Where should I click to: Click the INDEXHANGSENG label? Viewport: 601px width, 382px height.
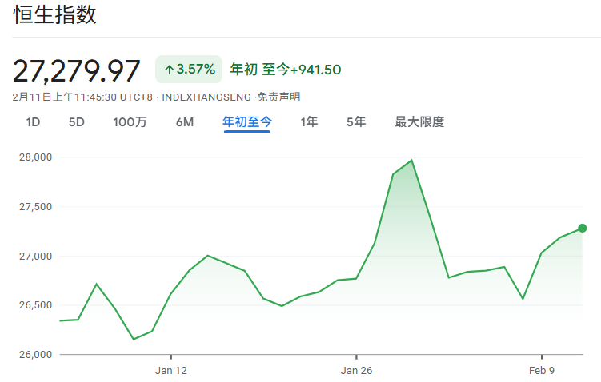click(206, 97)
